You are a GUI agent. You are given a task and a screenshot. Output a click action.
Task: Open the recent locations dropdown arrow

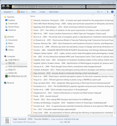pos(11,7)
